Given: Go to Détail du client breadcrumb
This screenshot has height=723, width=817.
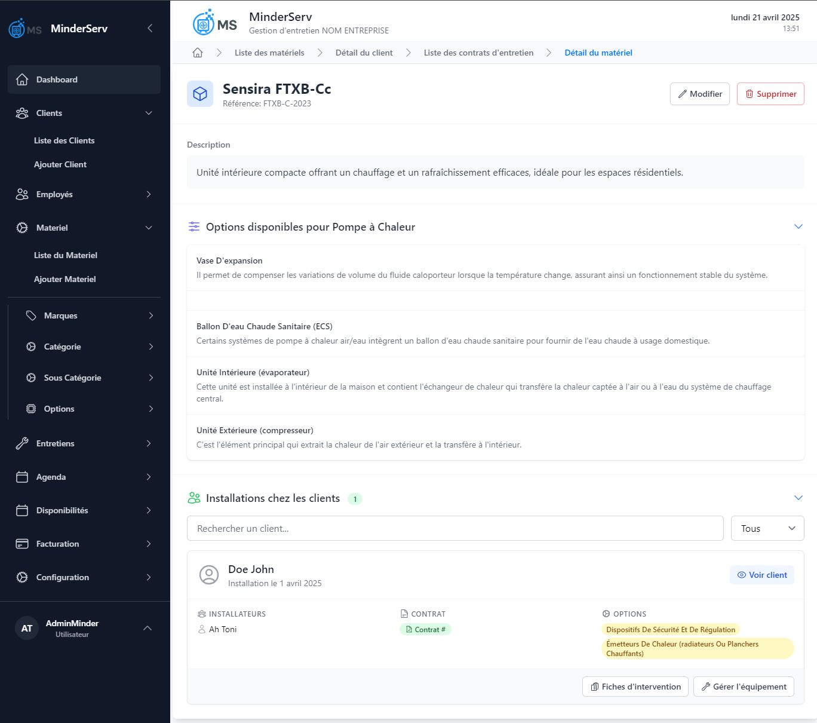Looking at the screenshot, I should pos(364,53).
